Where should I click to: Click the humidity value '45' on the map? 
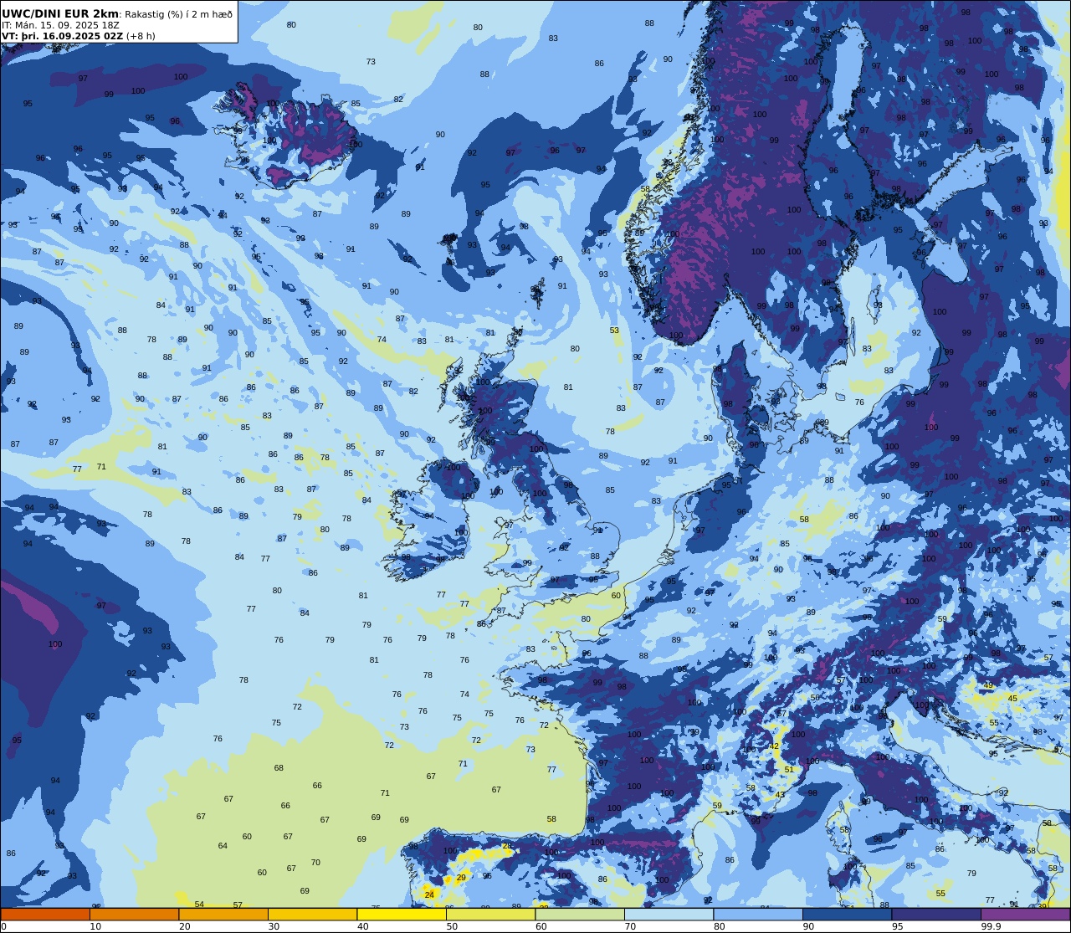click(x=1012, y=698)
